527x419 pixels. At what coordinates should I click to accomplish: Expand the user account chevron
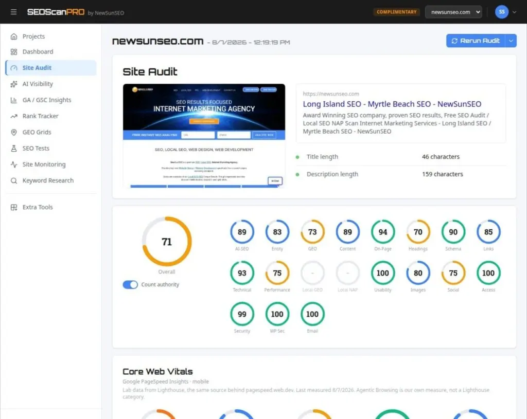[x=514, y=12]
